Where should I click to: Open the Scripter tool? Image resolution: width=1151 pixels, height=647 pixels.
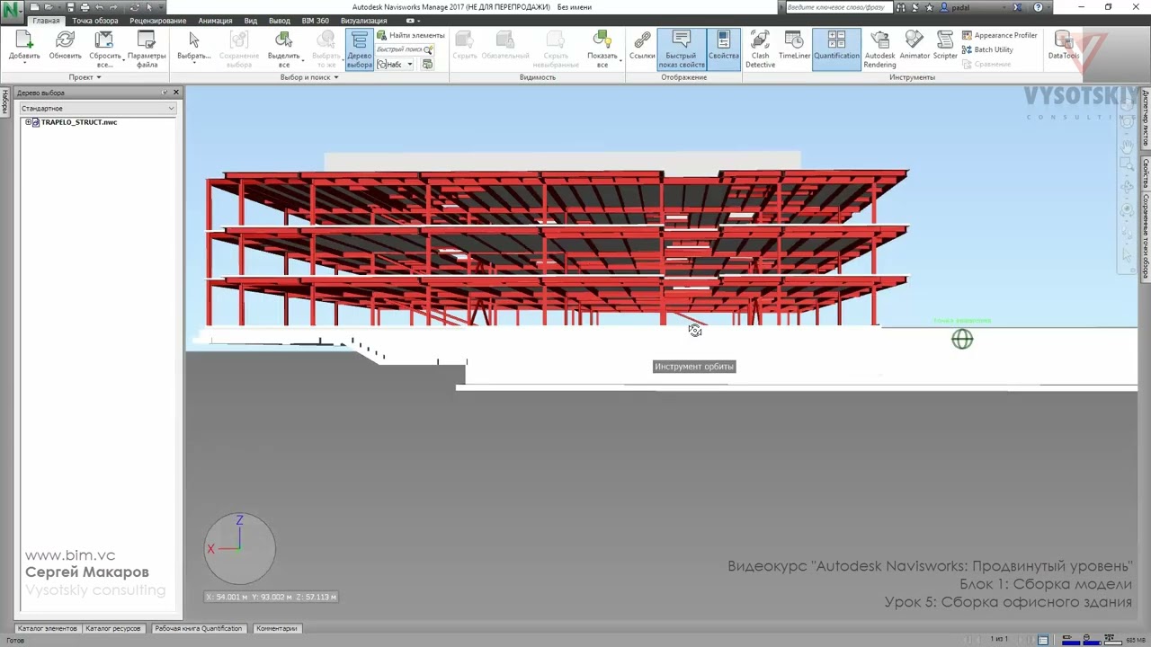click(945, 47)
